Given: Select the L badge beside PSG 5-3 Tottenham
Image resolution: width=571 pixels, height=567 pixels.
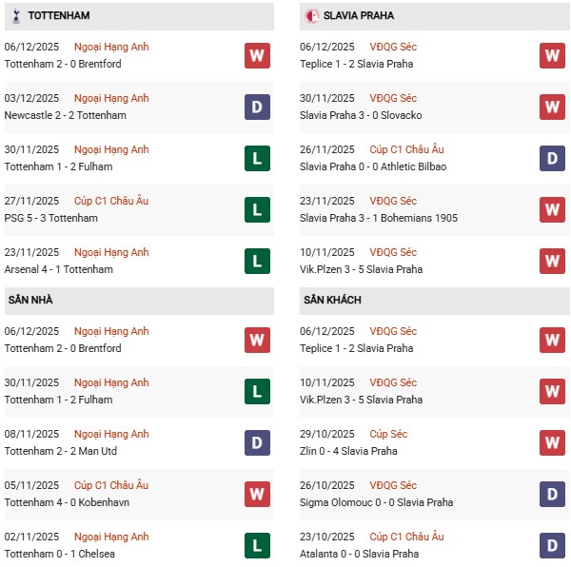Looking at the screenshot, I should coord(257,209).
